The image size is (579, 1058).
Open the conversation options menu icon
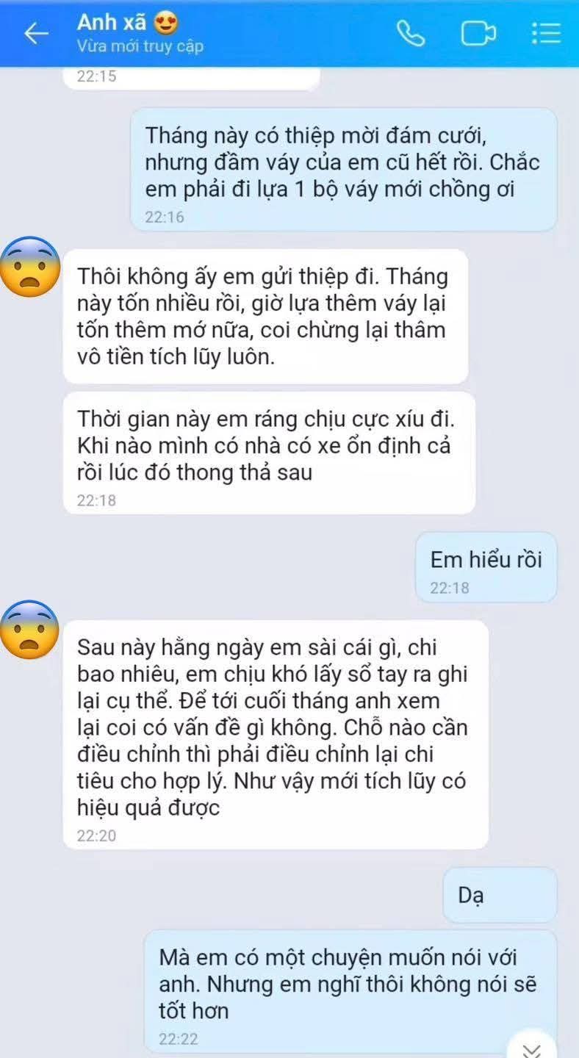tap(546, 34)
